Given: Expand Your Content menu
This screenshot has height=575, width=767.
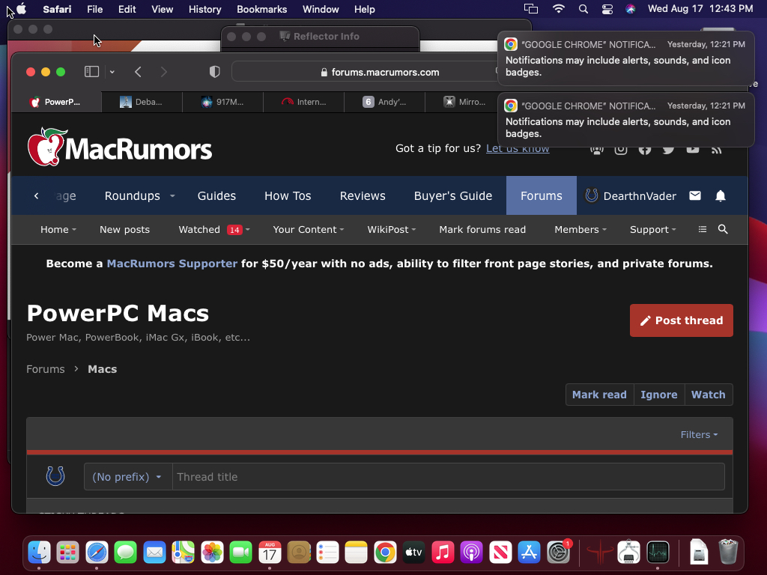Looking at the screenshot, I should [308, 230].
